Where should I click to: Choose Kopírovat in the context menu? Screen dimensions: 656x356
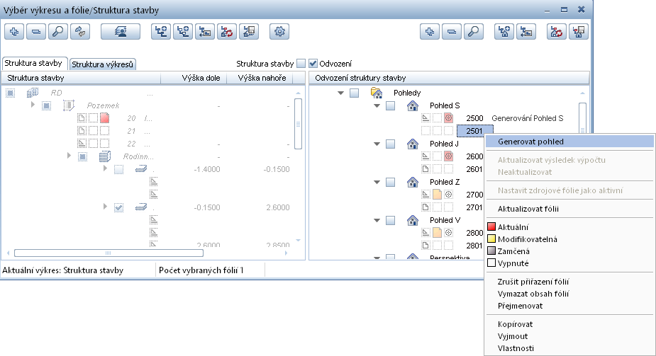pos(569,324)
